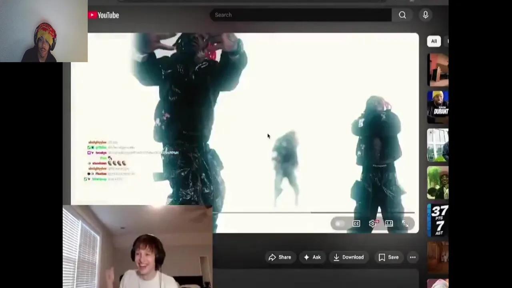Save video to a playlist
Viewport: 512px width, 288px height.
(x=389, y=257)
